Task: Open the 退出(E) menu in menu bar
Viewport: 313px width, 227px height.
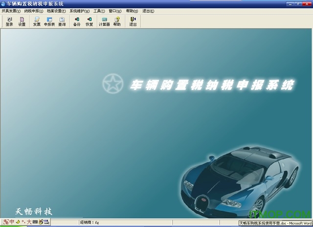Action: (148, 11)
